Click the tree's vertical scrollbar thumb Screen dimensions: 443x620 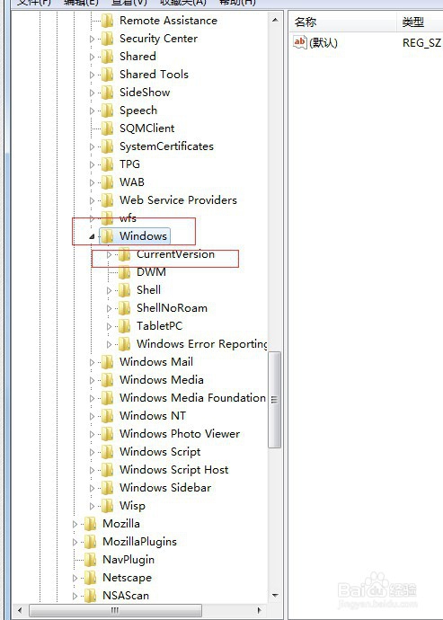(x=274, y=400)
